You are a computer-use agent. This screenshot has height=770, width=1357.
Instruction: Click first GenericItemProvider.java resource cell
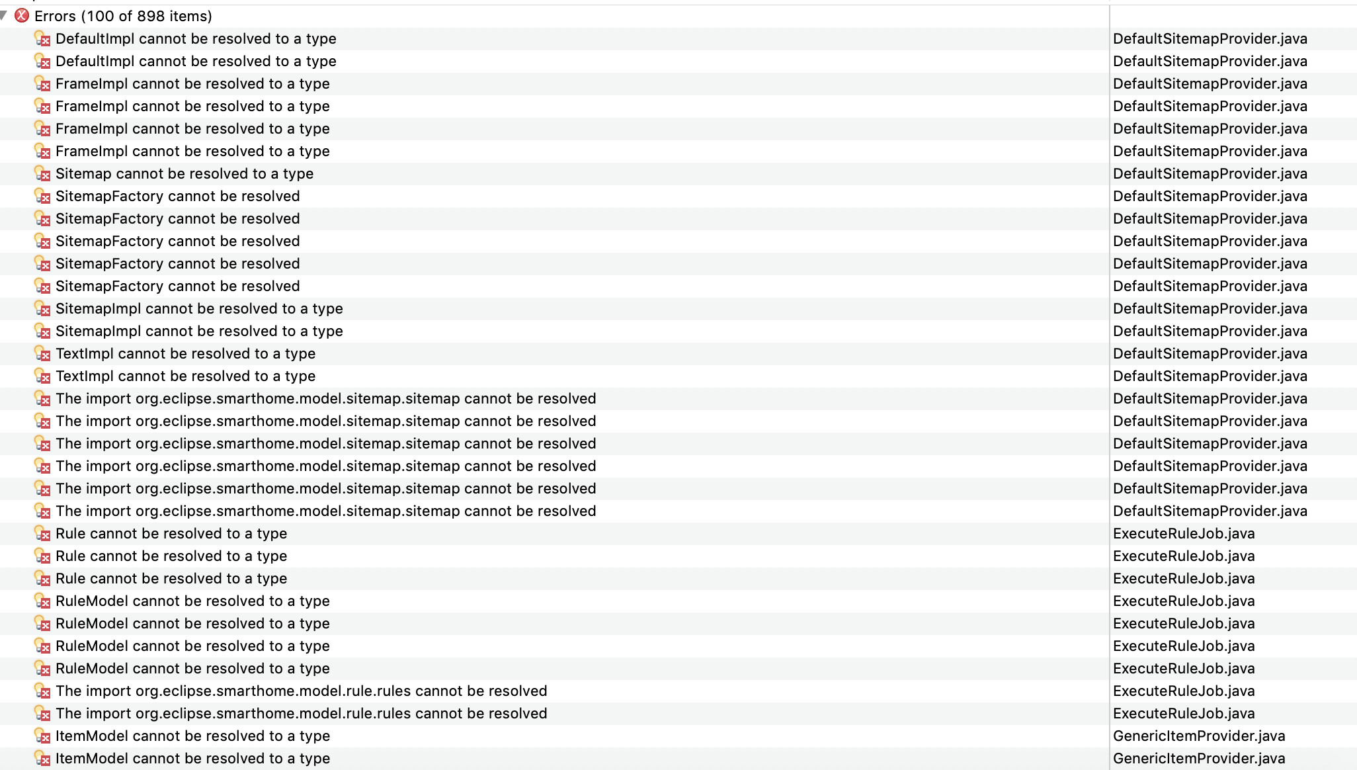click(x=1198, y=736)
